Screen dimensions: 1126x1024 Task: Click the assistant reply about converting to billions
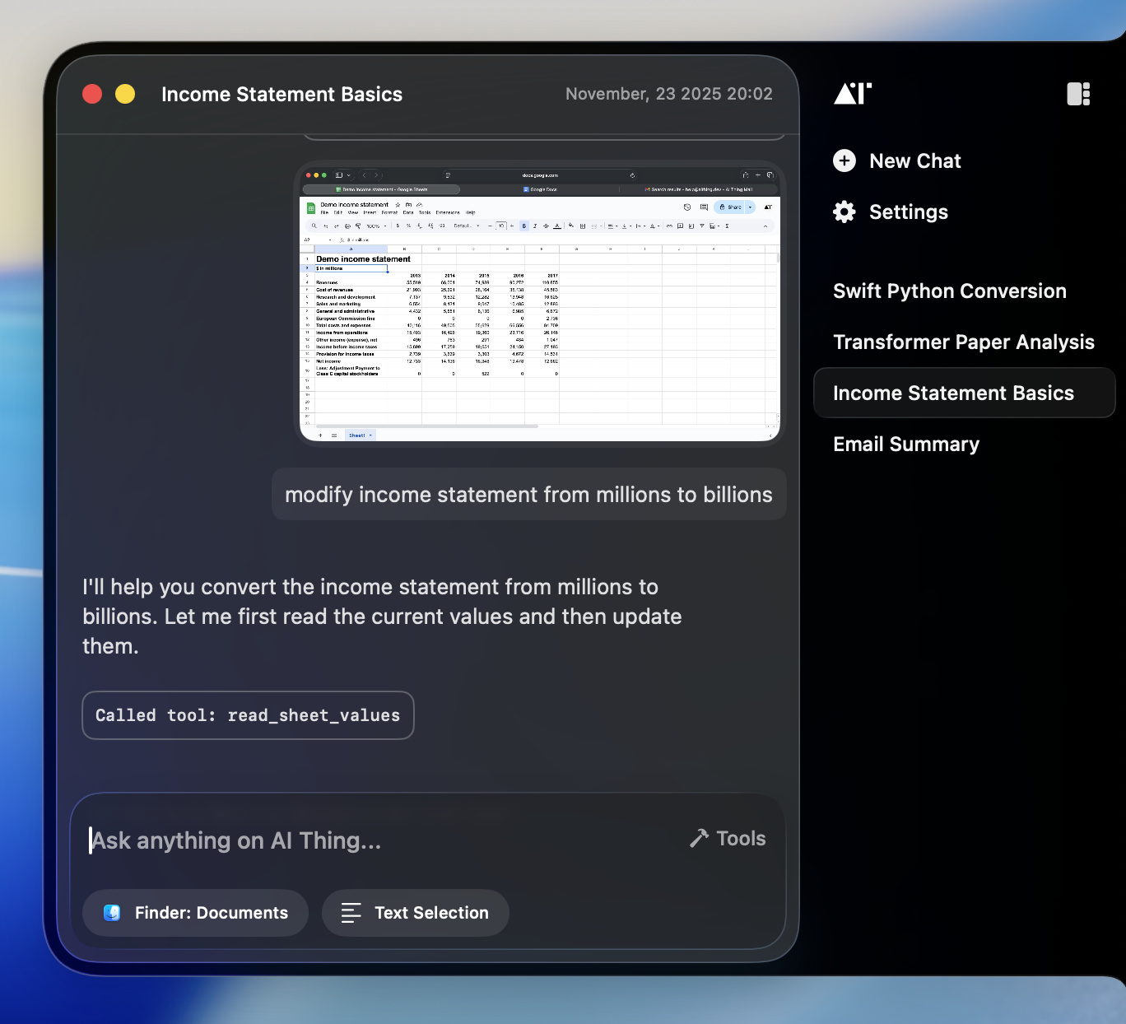coord(382,617)
